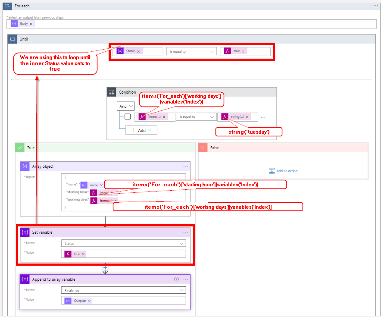Open the Array object ellipsis menu
Viewport: 381px width, 317px height.
coord(186,166)
